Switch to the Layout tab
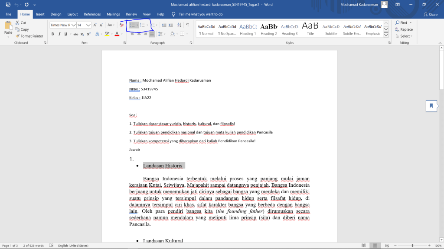444x249 pixels. point(72,14)
